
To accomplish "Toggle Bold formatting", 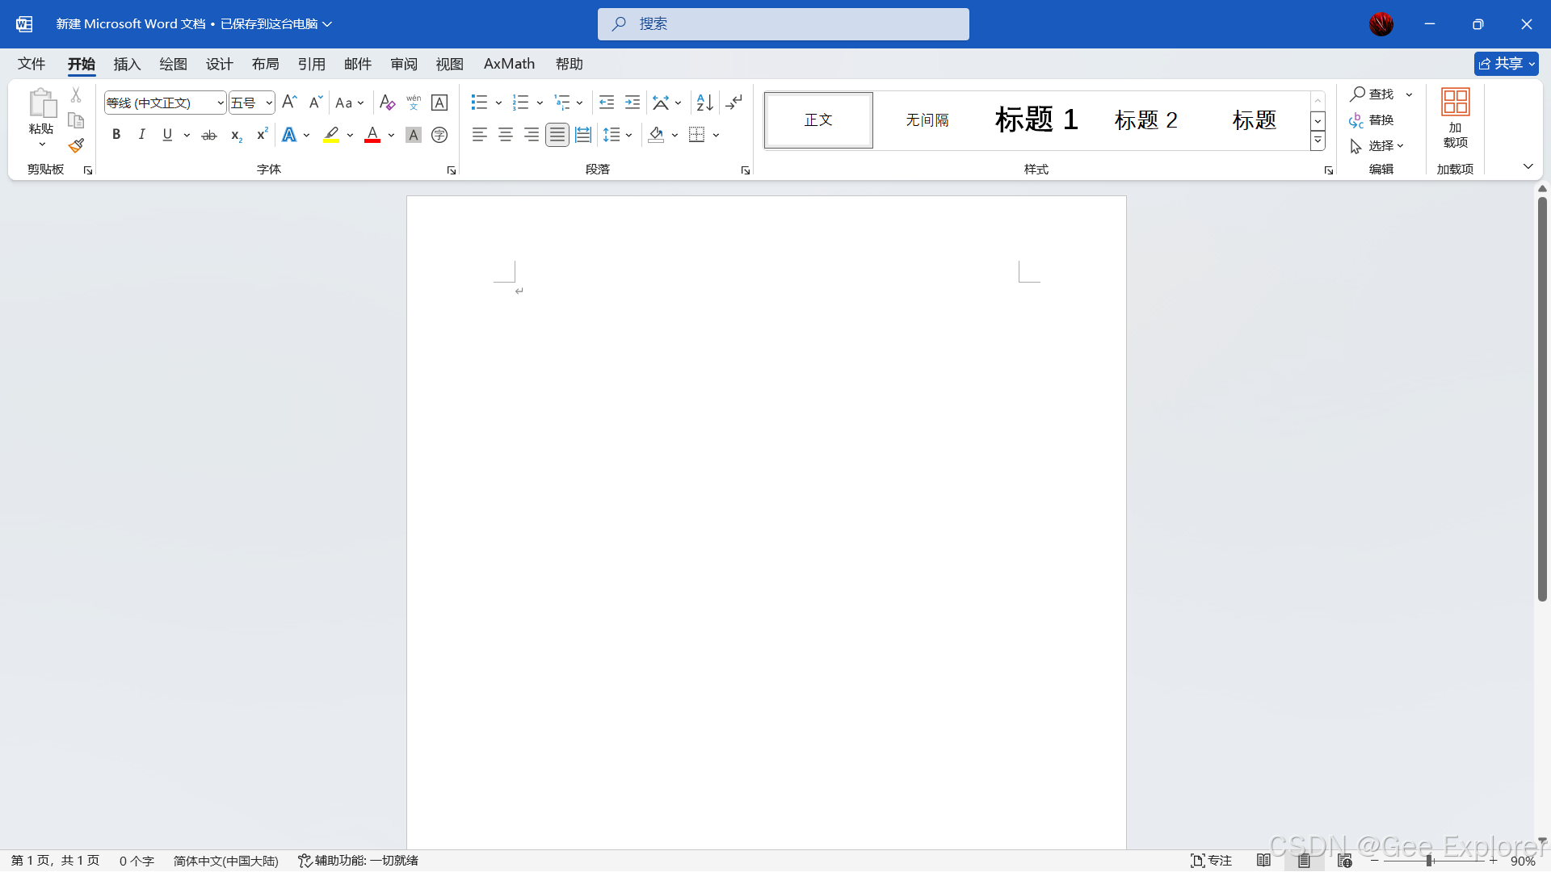I will 116,135.
